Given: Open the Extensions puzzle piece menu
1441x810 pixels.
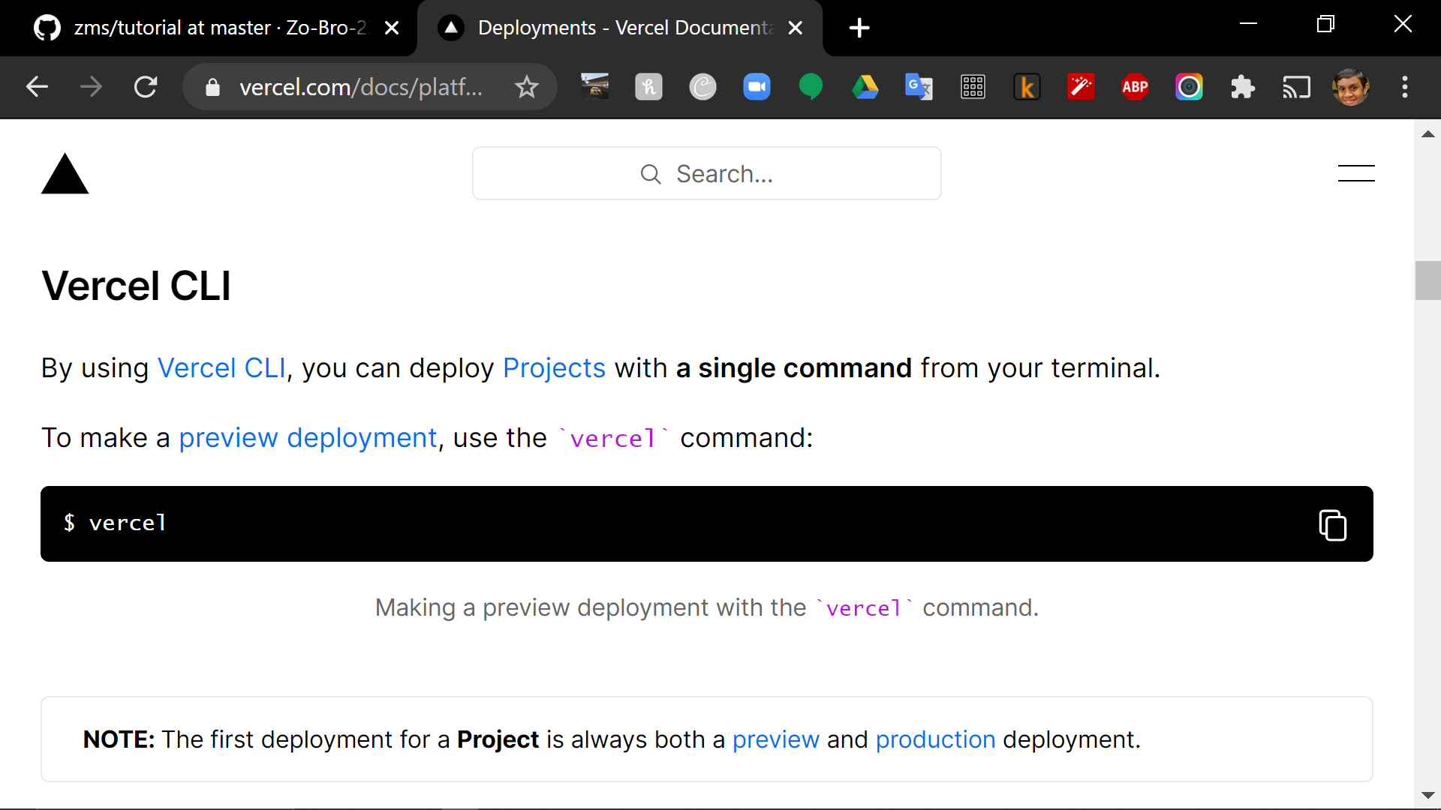Looking at the screenshot, I should click(x=1243, y=87).
